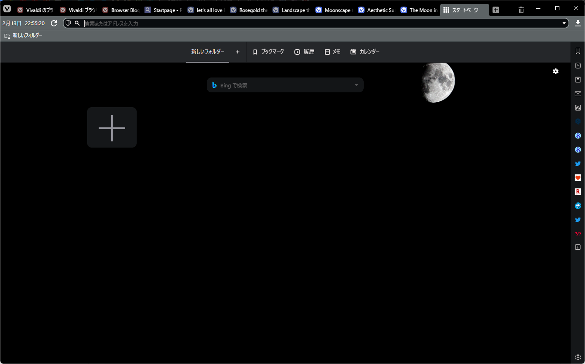The width and height of the screenshot is (585, 364).
Task: Click the shield tracker blocker icon
Action: pos(68,23)
